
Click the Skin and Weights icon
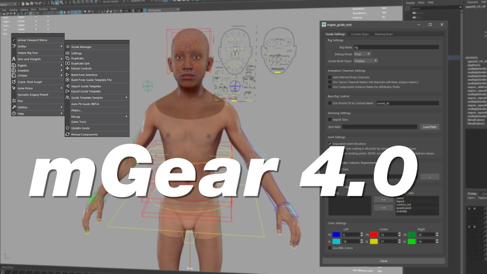click(x=14, y=59)
